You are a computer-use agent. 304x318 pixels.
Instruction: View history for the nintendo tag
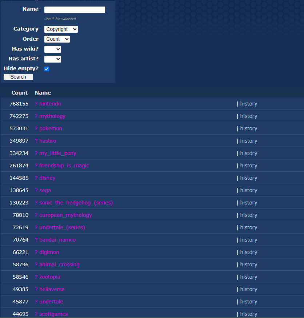tap(249, 104)
